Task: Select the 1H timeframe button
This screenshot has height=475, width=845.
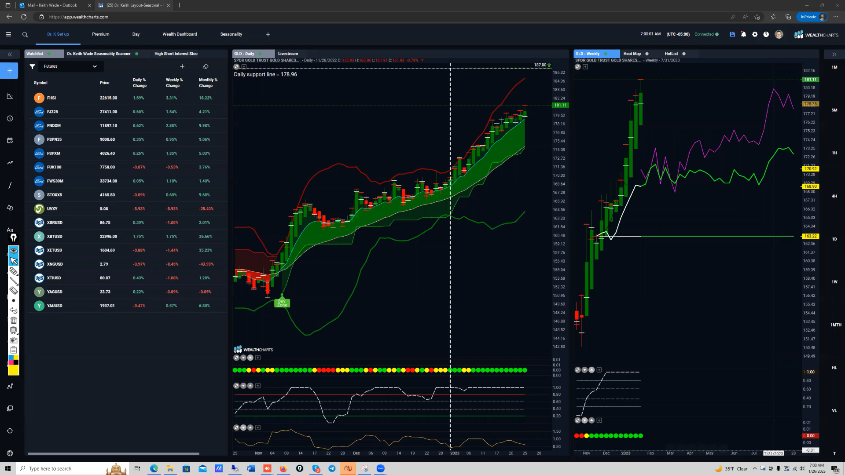Action: pos(834,153)
